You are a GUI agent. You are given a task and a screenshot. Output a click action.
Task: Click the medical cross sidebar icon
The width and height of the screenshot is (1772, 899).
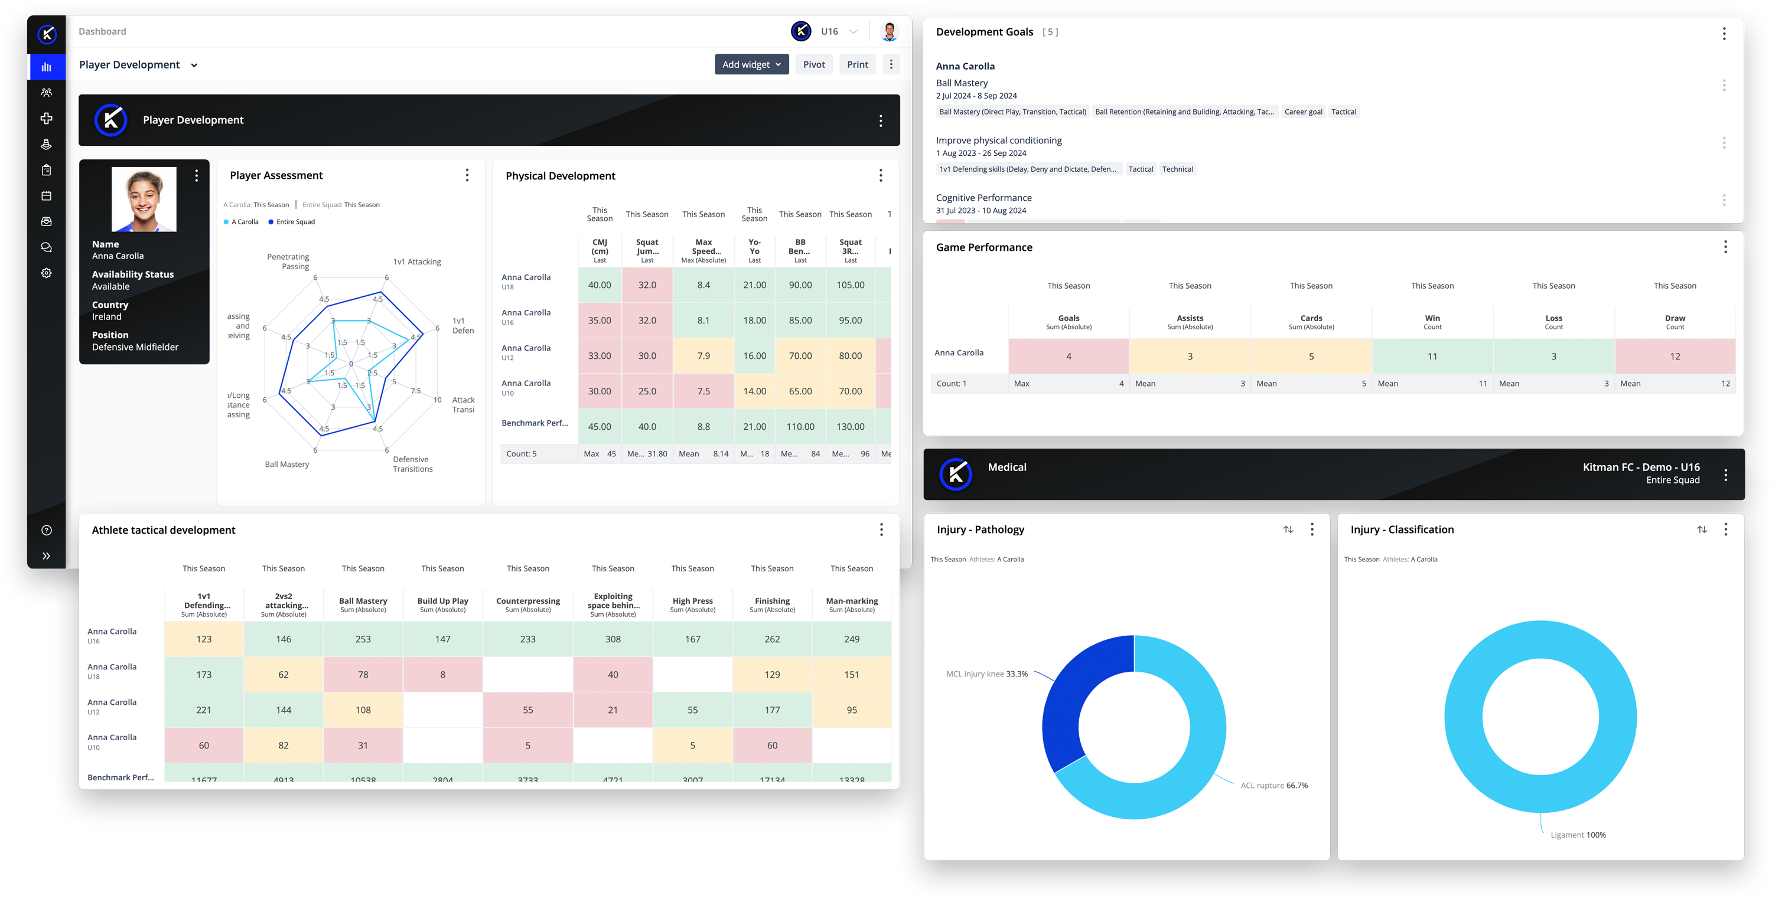point(46,118)
